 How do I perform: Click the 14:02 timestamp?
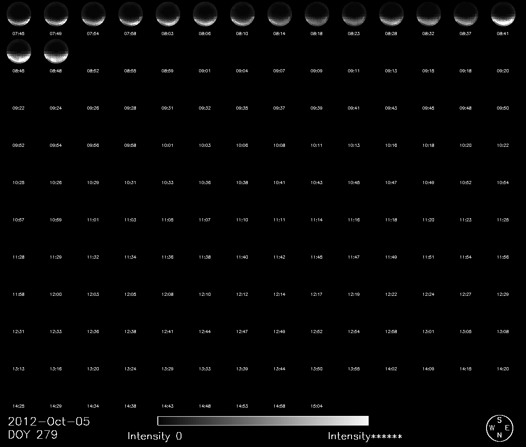pos(391,369)
